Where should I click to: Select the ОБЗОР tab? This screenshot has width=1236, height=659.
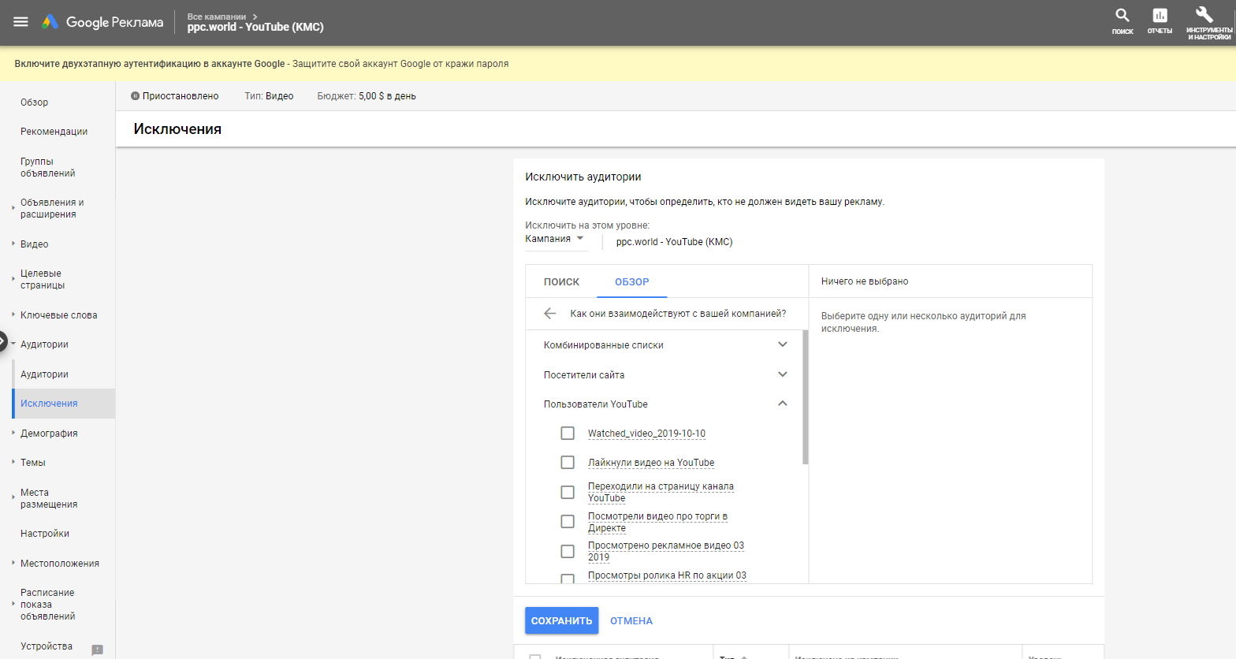point(631,282)
